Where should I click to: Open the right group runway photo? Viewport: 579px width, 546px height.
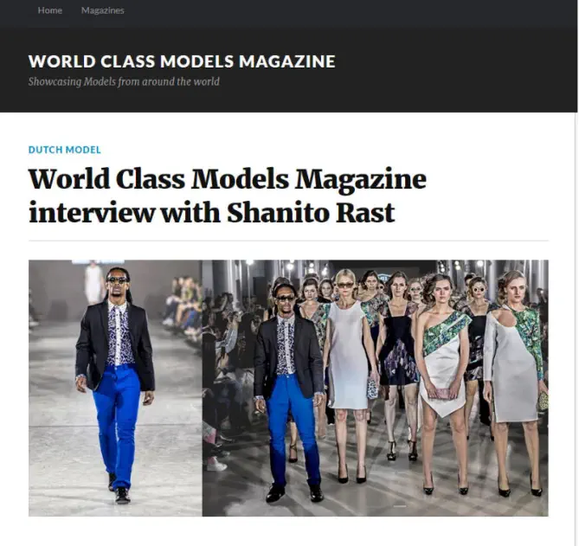click(x=376, y=388)
